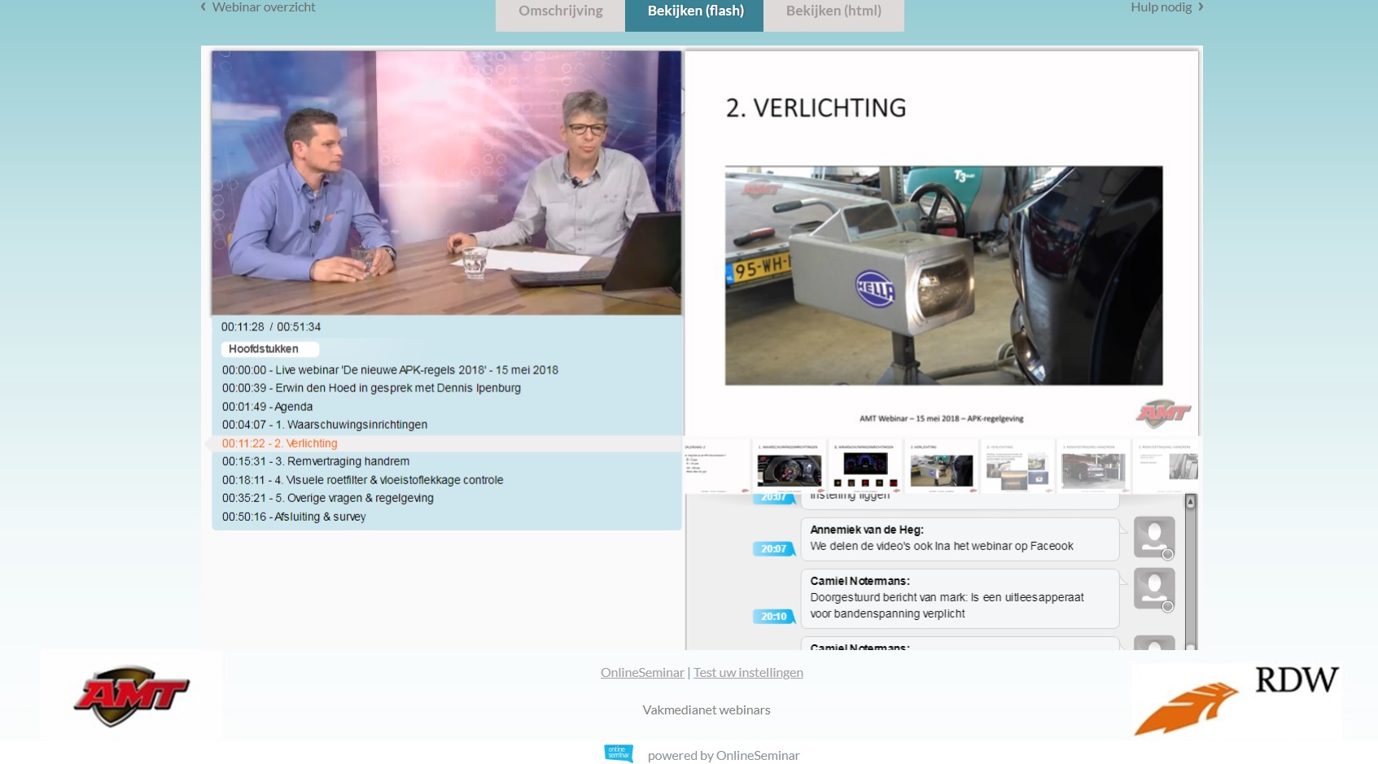Image resolution: width=1378 pixels, height=764 pixels.
Task: Click the 20:10 timestamp badge in chat
Action: (772, 616)
